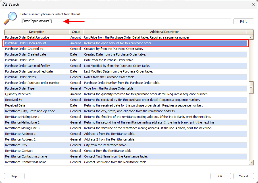Click 'Created by from the Purchase Order table.'
258x183 pixels.
tap(113, 49)
